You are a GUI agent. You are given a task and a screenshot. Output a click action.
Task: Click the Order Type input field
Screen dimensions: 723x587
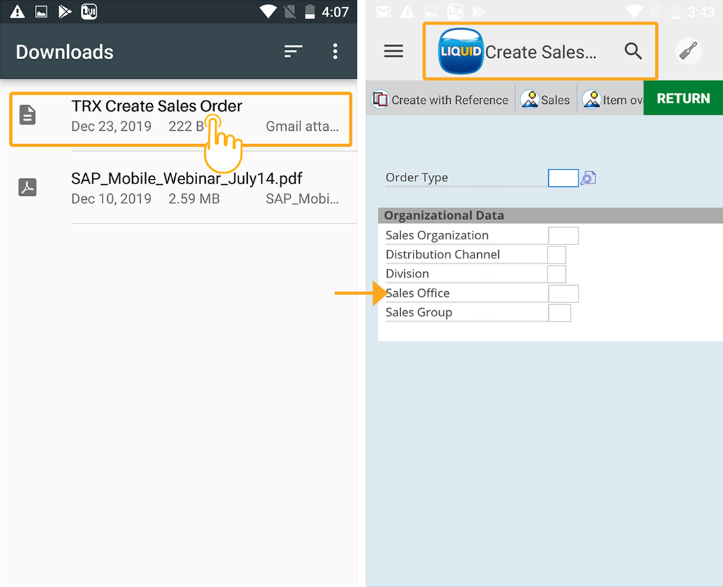click(x=563, y=178)
